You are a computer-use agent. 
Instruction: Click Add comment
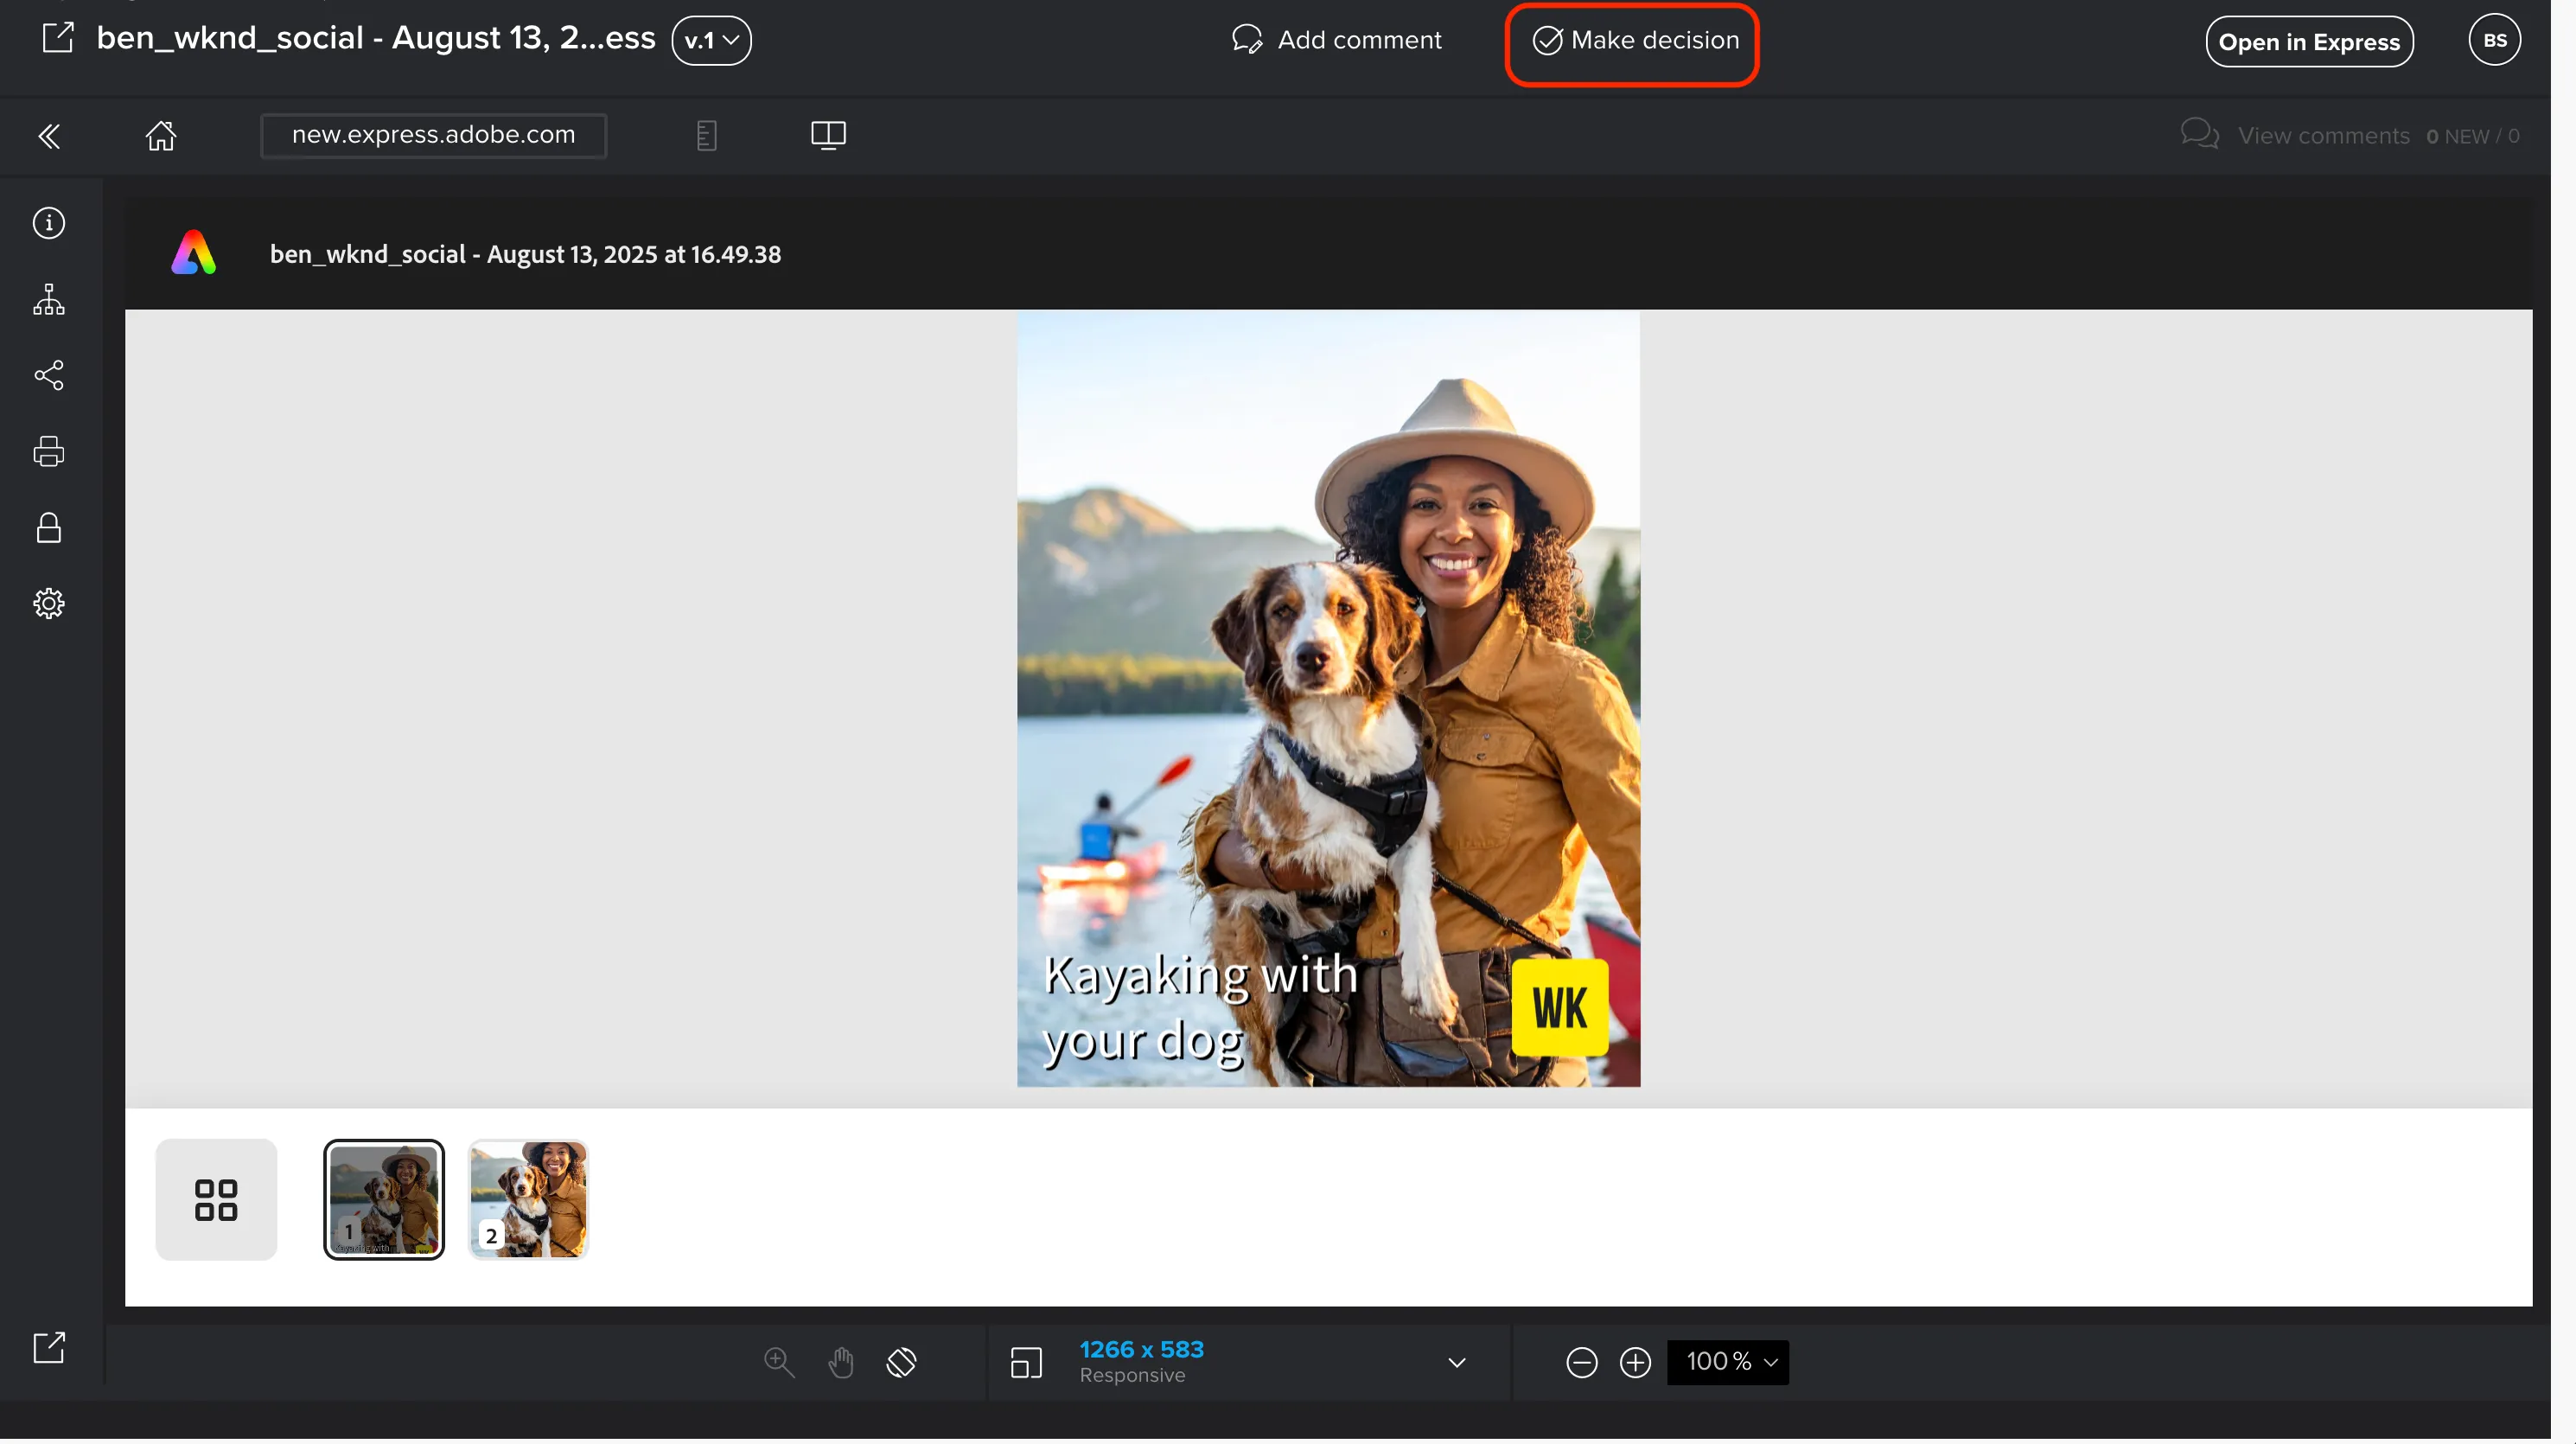pos(1336,40)
